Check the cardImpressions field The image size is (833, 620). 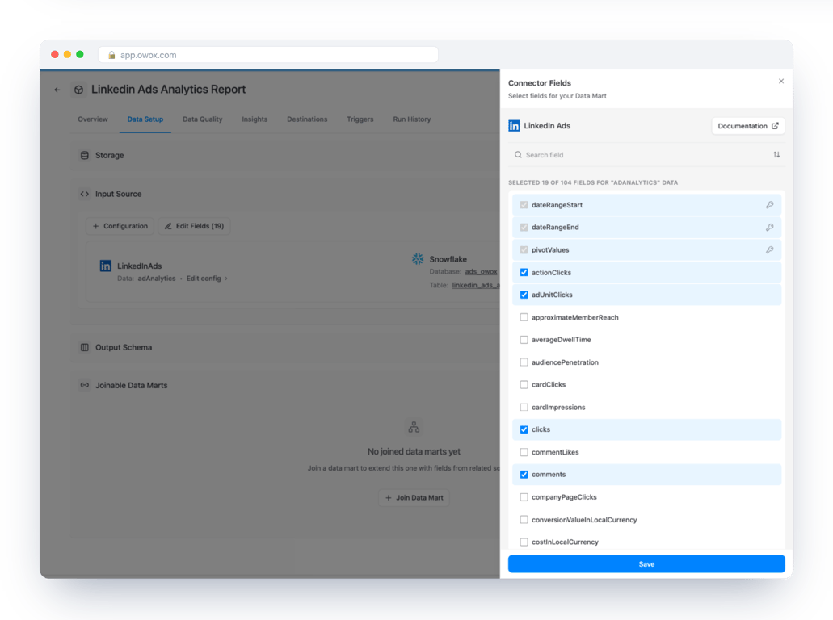(524, 407)
